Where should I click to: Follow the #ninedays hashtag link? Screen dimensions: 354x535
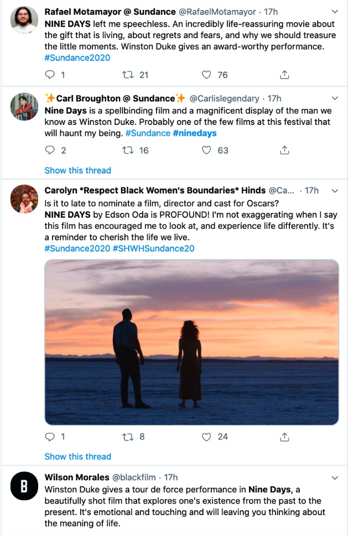pos(195,133)
